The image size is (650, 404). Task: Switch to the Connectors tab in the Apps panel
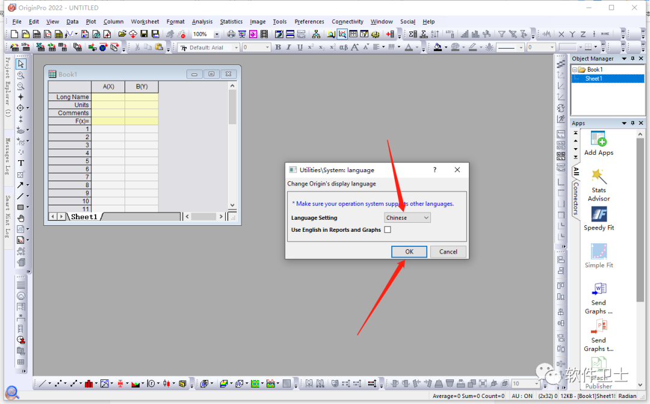tap(576, 198)
